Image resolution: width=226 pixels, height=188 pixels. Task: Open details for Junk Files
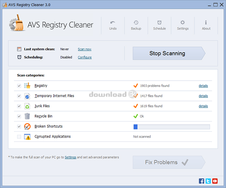pyautogui.click(x=203, y=106)
